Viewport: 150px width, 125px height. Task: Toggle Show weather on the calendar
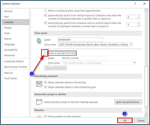[x=46, y=116]
